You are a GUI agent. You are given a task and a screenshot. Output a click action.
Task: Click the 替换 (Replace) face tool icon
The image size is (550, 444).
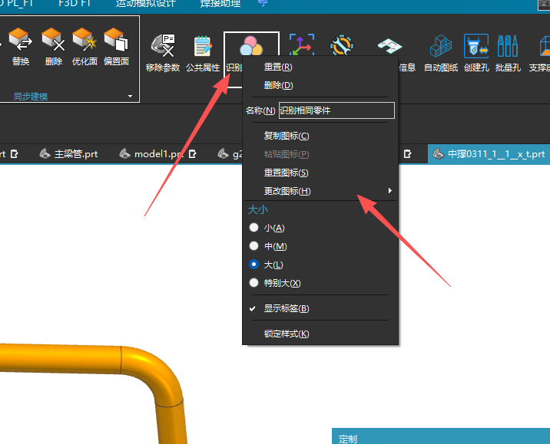22,44
